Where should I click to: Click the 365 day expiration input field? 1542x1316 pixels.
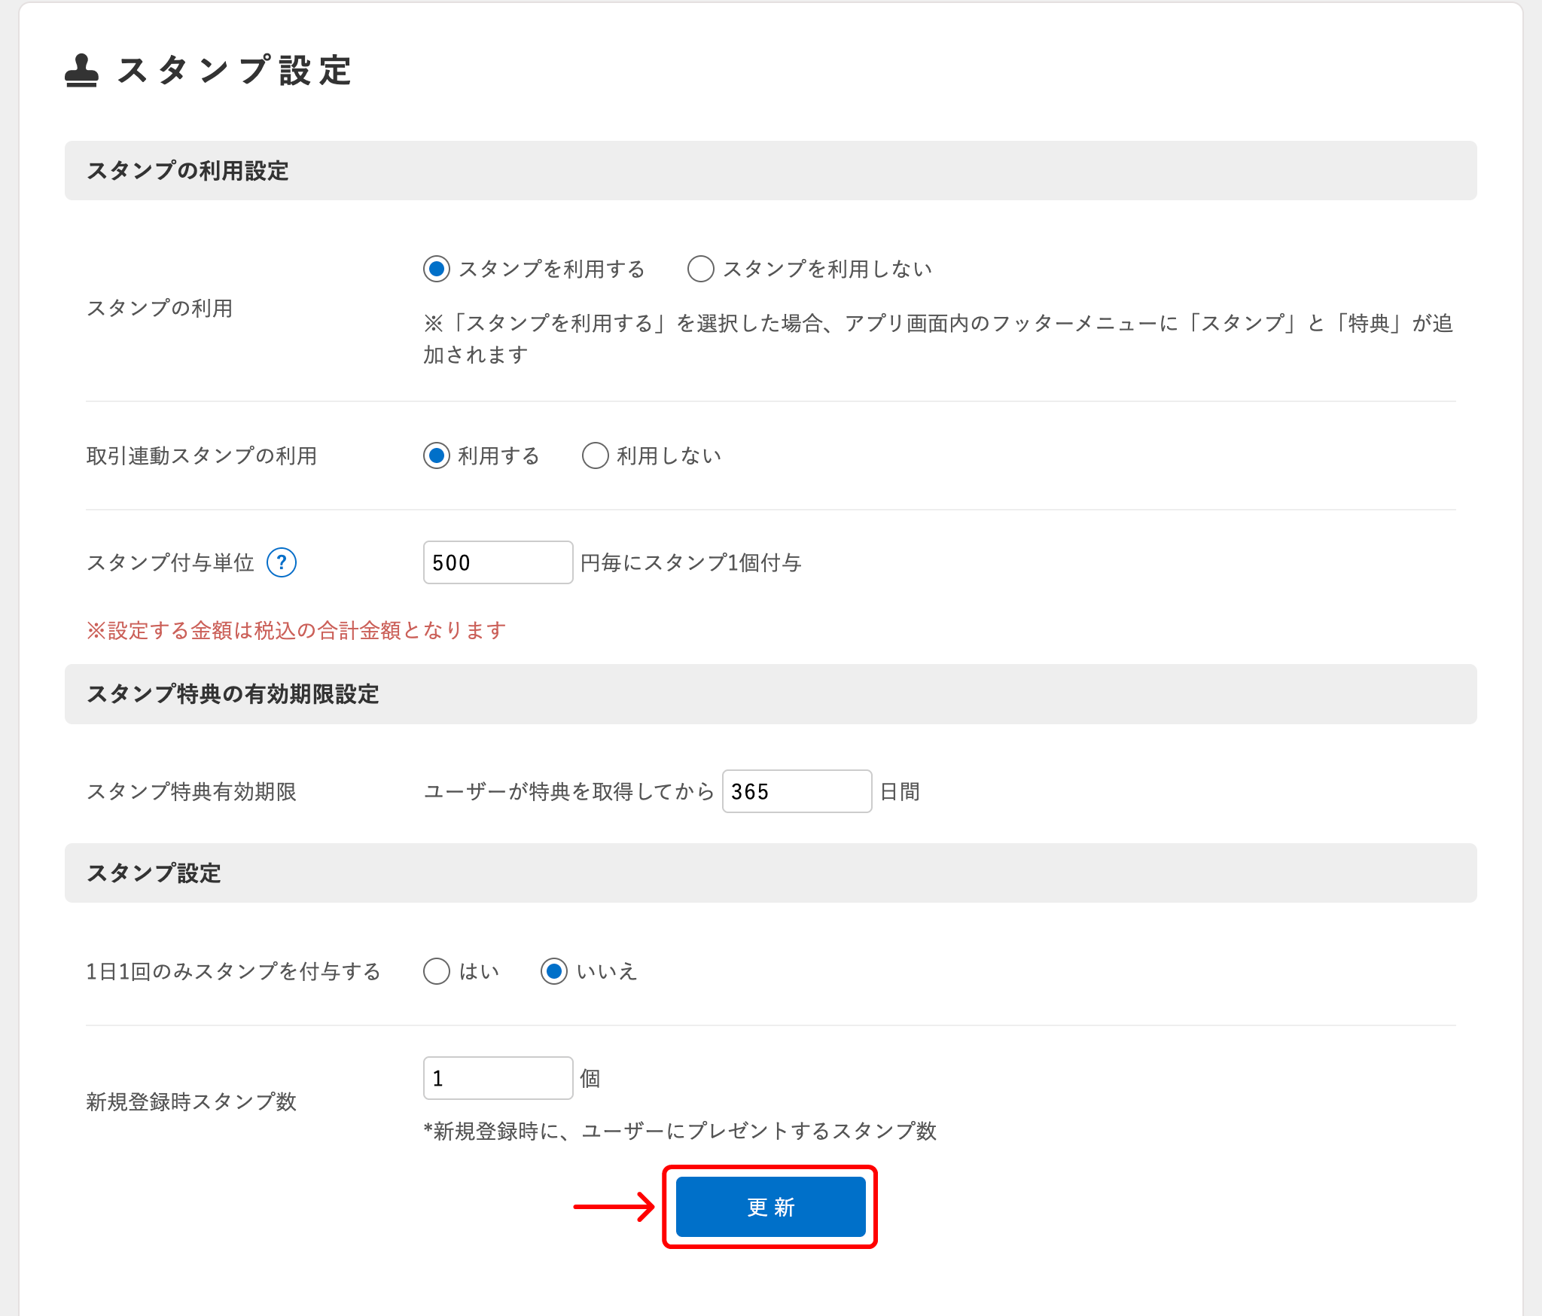tap(796, 791)
